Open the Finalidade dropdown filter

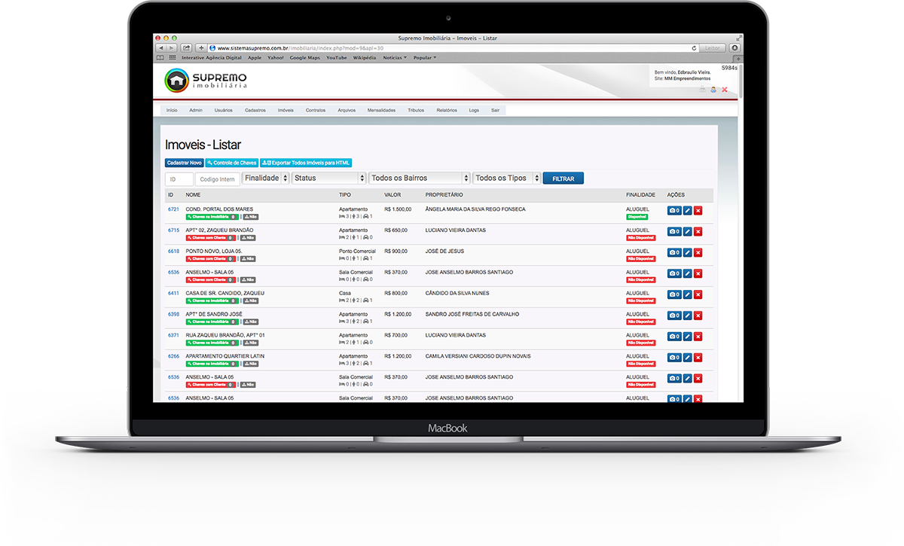click(x=265, y=178)
